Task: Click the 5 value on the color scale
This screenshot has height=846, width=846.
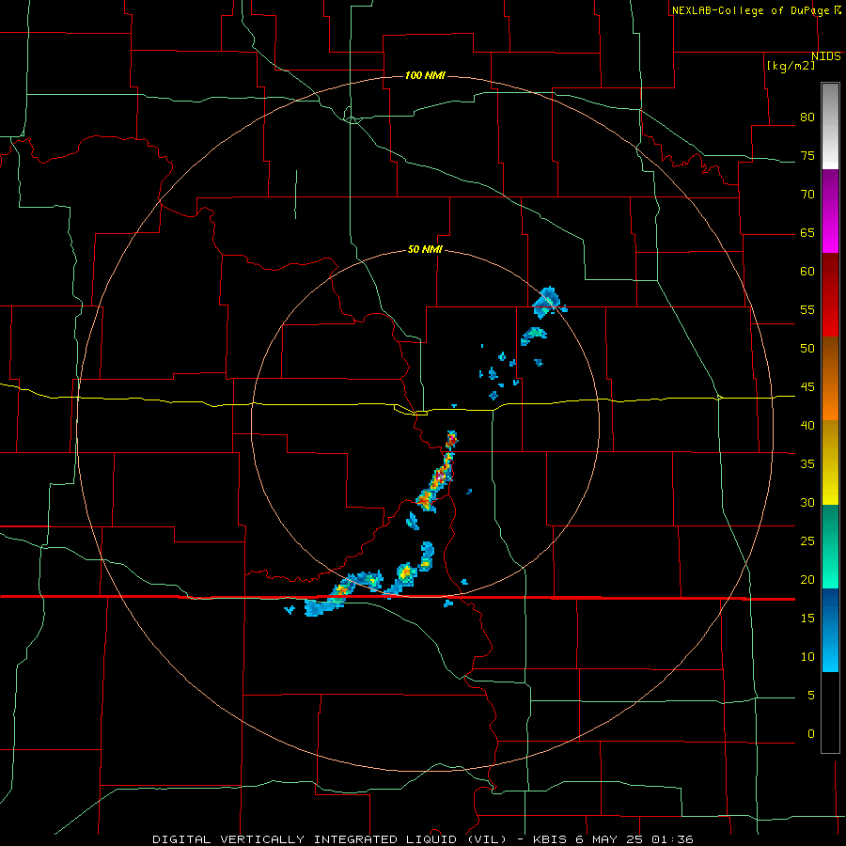Action: click(x=811, y=696)
